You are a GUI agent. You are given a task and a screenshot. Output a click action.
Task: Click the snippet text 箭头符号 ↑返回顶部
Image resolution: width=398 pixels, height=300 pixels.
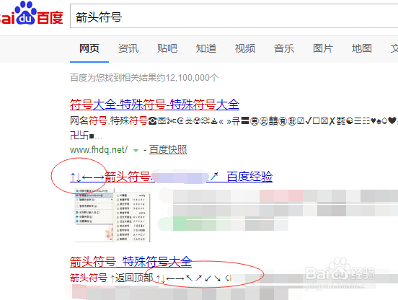click(112, 278)
